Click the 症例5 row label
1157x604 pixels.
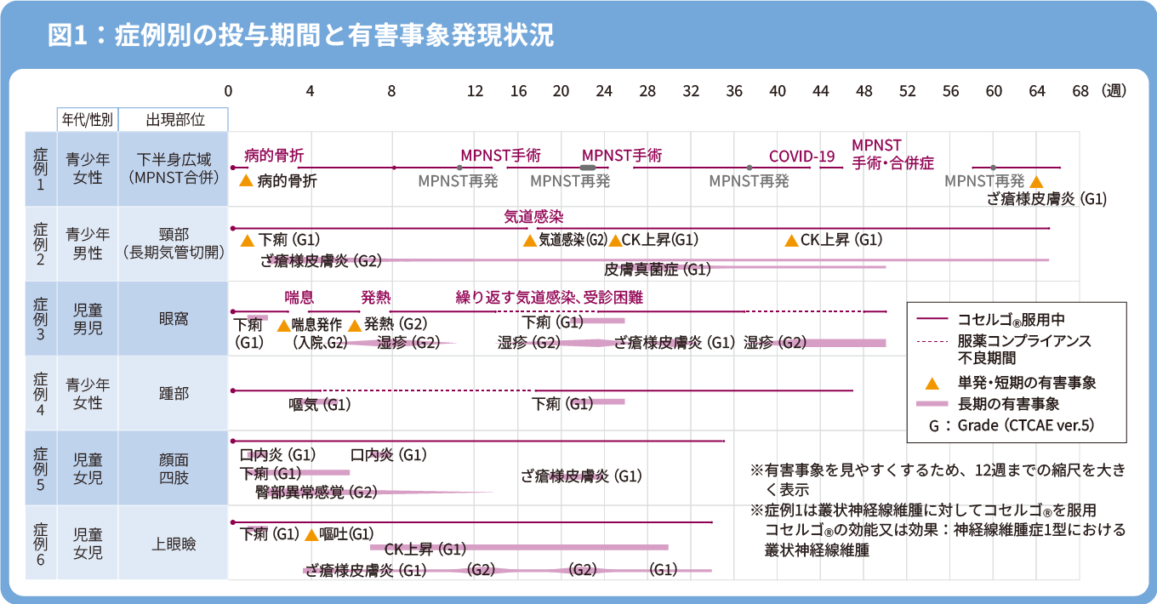pos(40,468)
